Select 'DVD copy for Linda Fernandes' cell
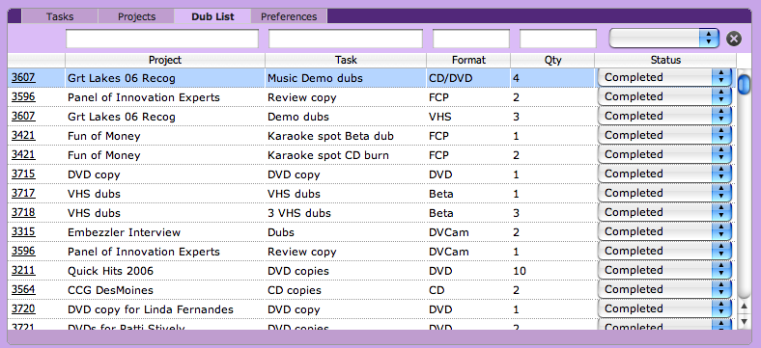761x348 pixels. coord(165,309)
